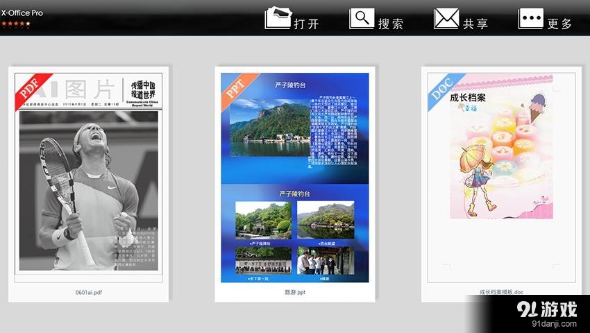Click the star rating under X-Office Pro

(x=16, y=24)
